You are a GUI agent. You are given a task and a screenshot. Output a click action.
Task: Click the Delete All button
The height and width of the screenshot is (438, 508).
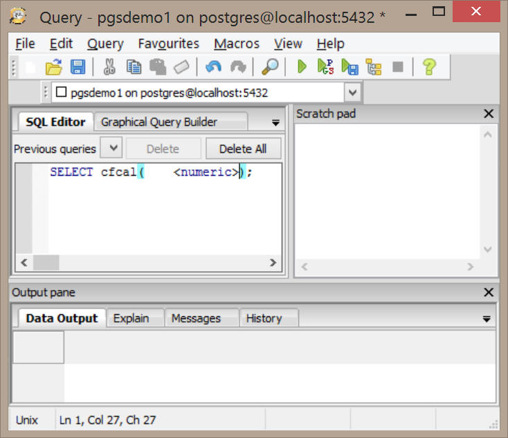pyautogui.click(x=243, y=149)
